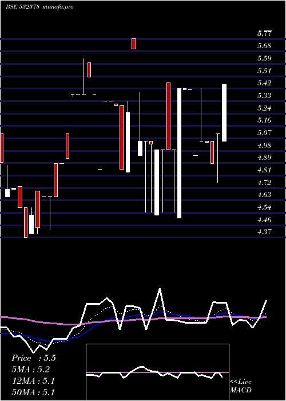
Task: Click the '12MA : 5.1' readout
Action: click(33, 381)
